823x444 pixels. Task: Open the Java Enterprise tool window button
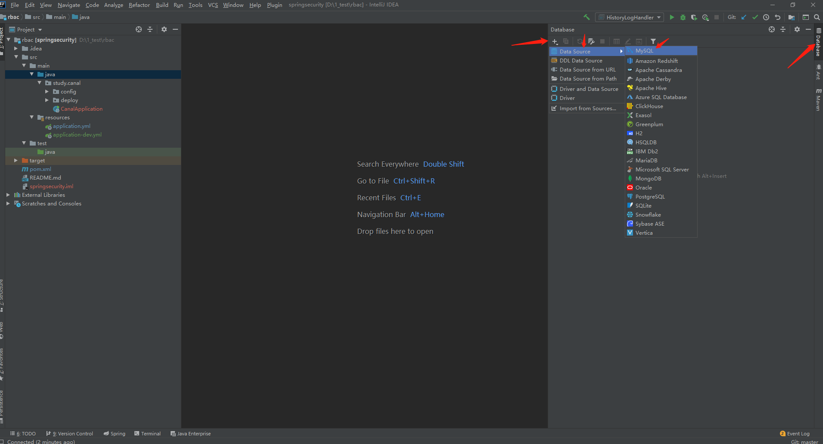tap(190, 434)
